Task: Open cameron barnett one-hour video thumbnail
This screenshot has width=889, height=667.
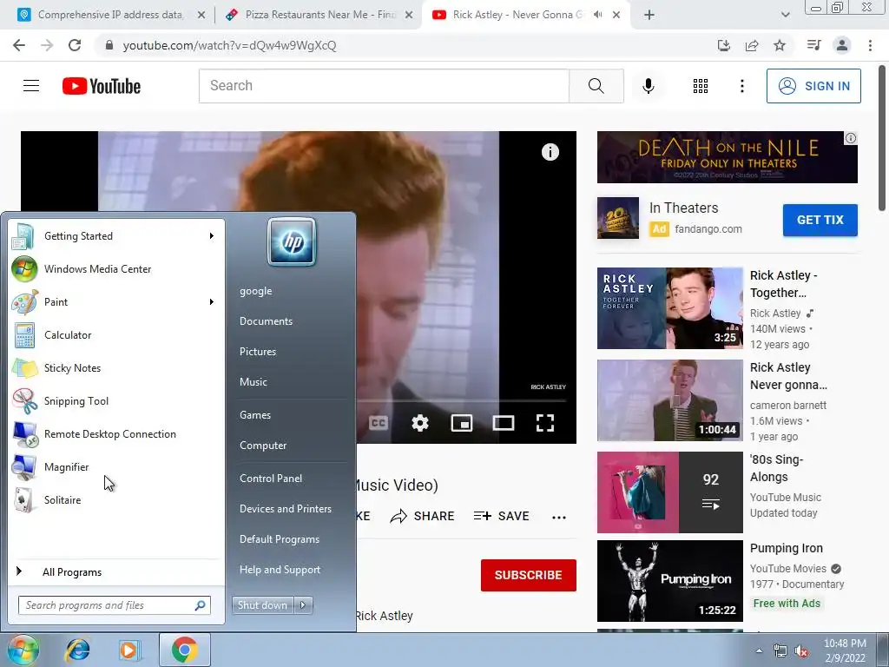Action: tap(669, 400)
